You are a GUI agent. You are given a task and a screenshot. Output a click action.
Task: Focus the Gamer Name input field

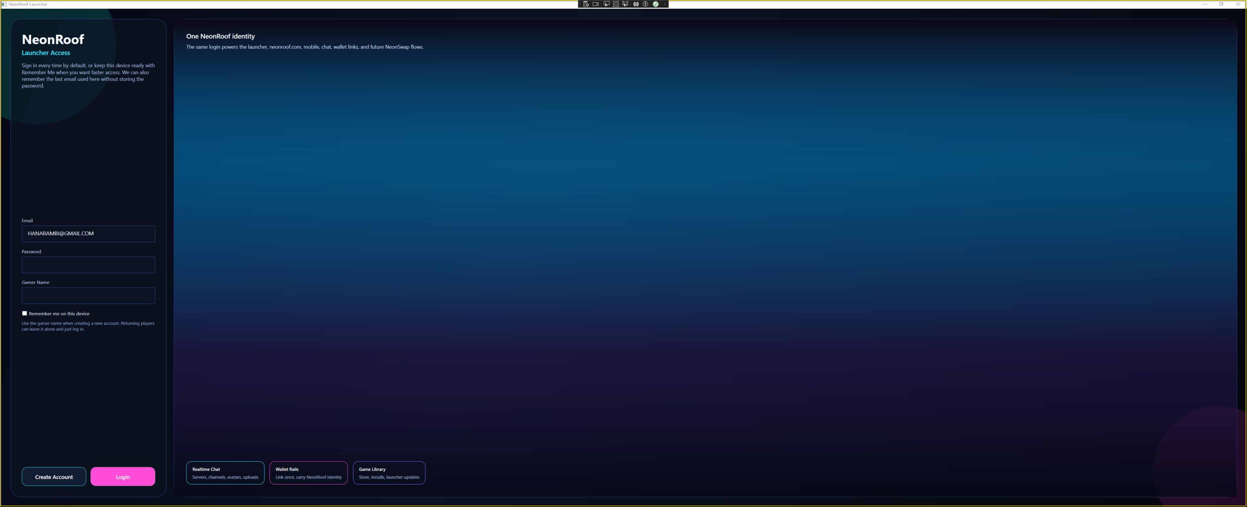click(x=88, y=296)
